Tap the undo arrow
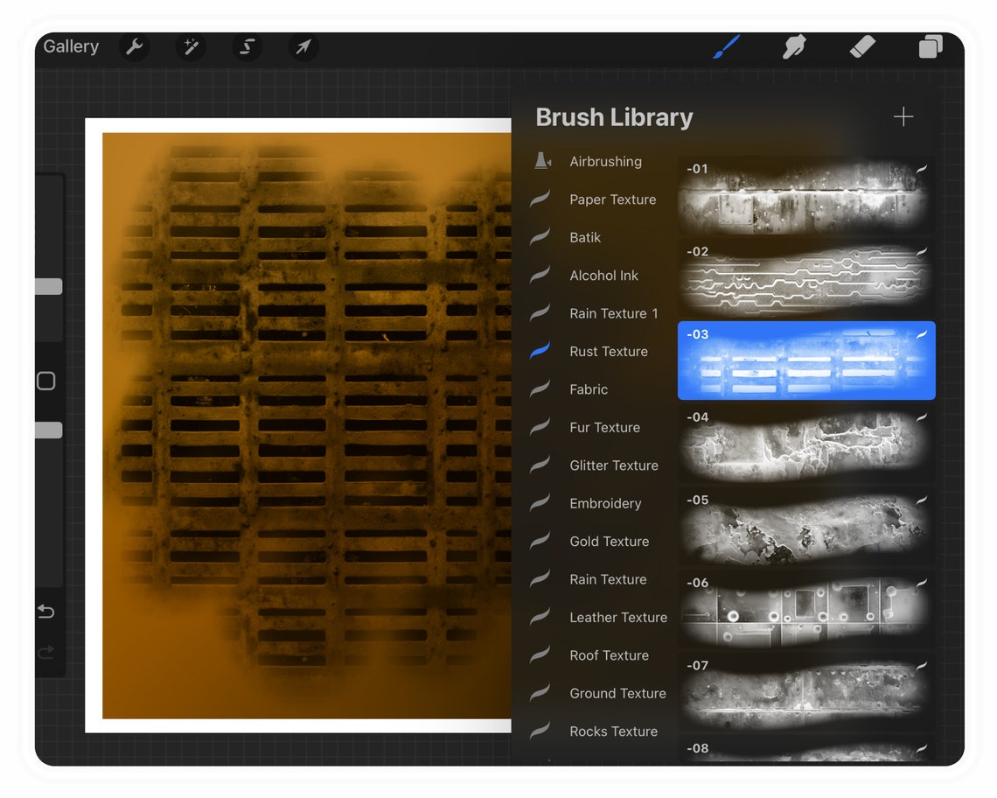The image size is (997, 798). pyautogui.click(x=45, y=612)
